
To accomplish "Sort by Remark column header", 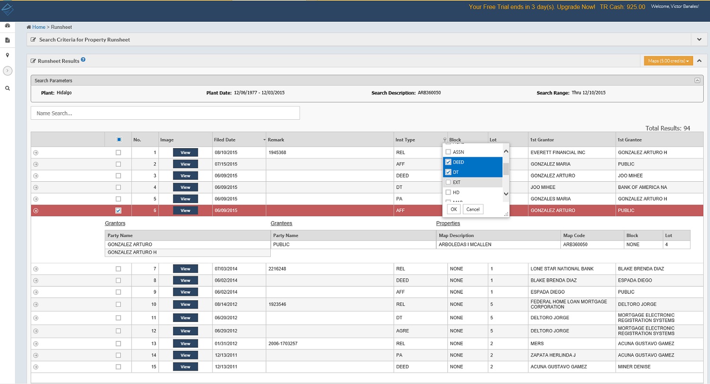I will 275,140.
